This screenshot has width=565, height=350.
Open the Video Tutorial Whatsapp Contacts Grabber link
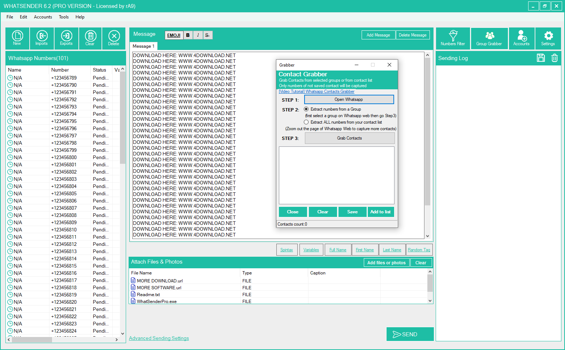317,91
